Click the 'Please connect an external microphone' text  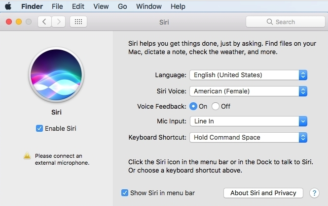pos(62,159)
